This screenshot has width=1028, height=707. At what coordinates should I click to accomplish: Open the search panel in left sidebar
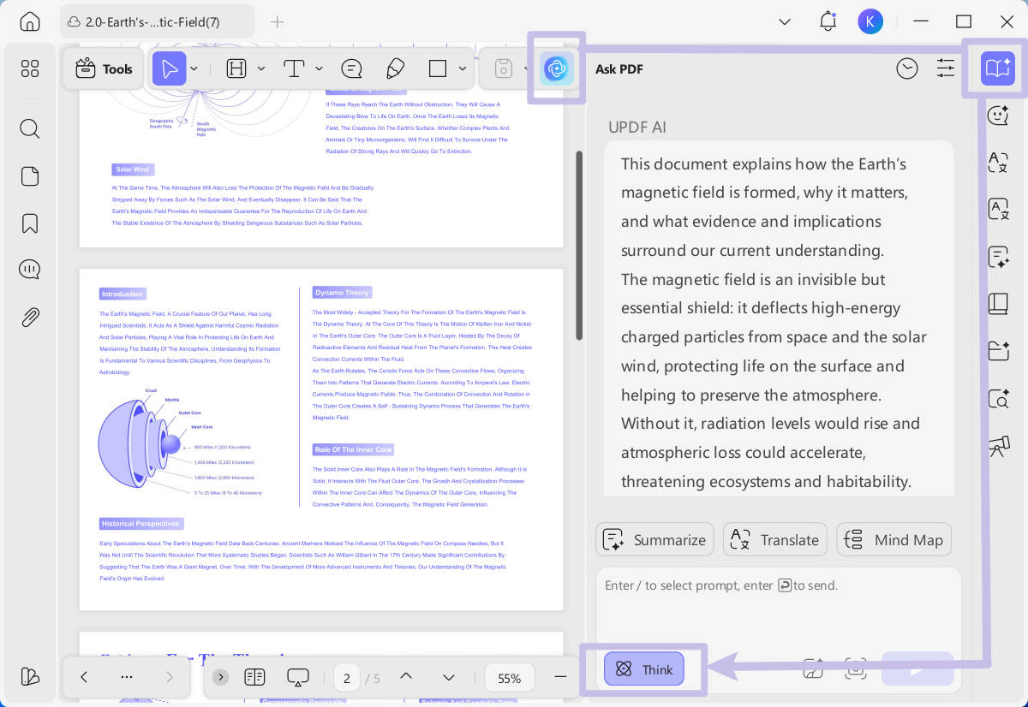[30, 128]
